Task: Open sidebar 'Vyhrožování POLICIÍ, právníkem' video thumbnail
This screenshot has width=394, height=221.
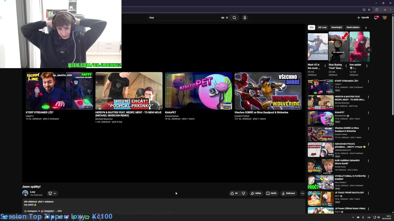Action: point(320,149)
